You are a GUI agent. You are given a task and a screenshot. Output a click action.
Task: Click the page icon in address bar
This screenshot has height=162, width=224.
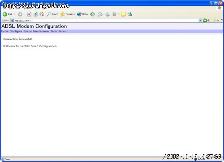(x=13, y=21)
